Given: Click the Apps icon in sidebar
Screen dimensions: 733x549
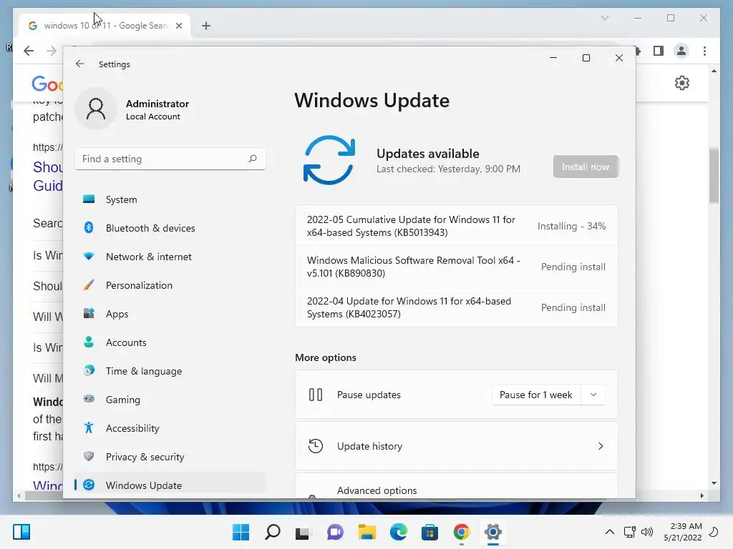Looking at the screenshot, I should [x=89, y=313].
